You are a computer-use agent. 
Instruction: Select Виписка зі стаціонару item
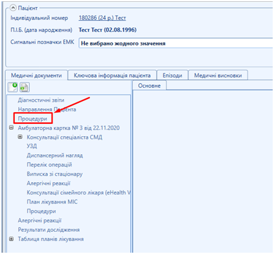coord(54,174)
